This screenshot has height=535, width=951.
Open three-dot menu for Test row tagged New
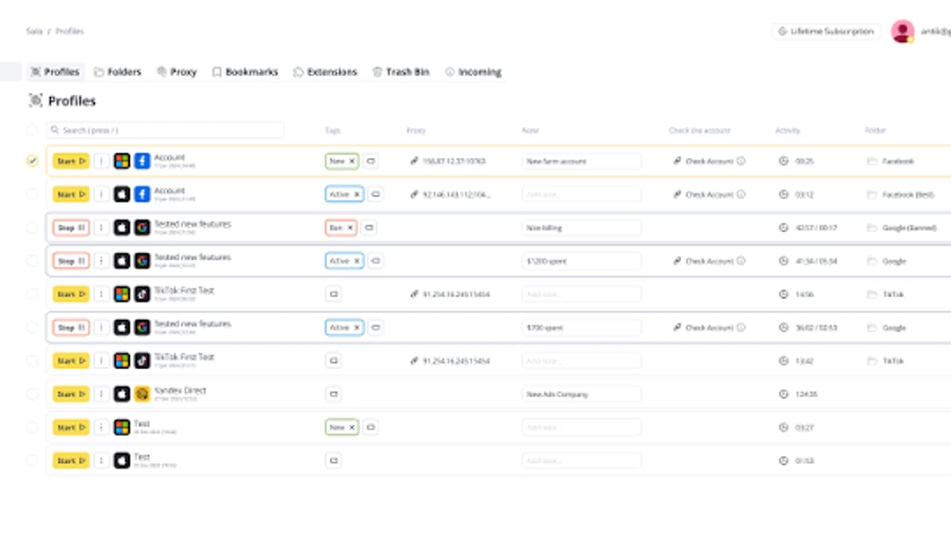click(101, 427)
